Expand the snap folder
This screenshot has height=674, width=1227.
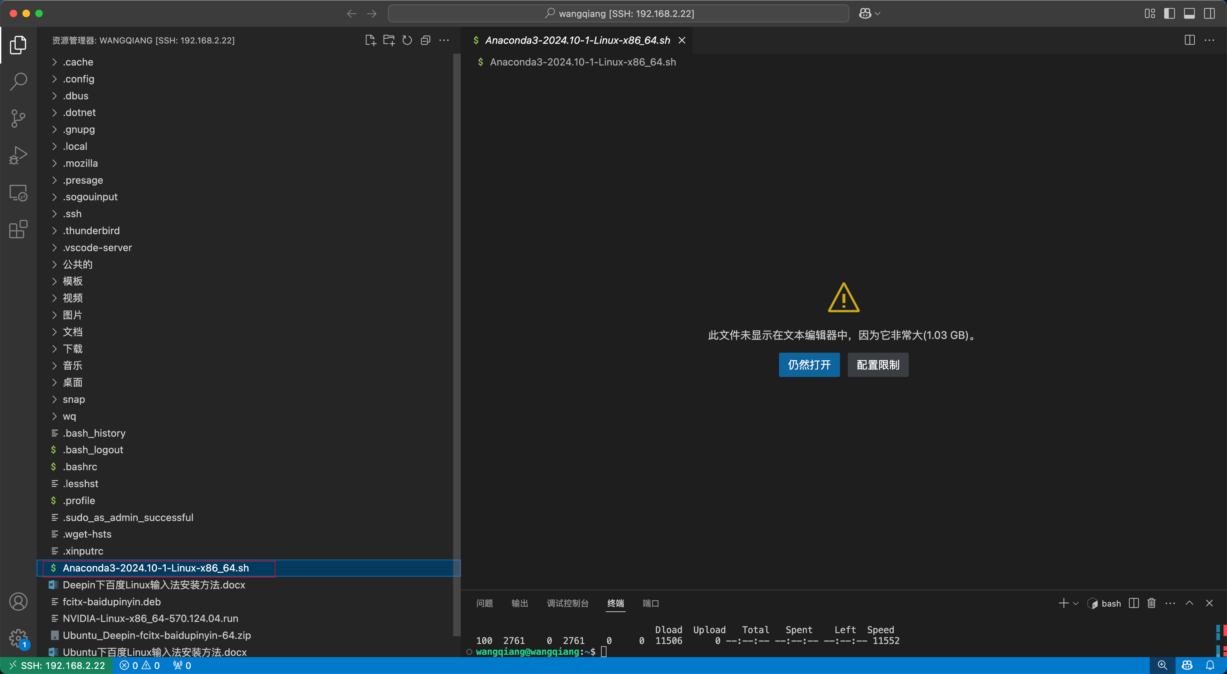click(x=74, y=399)
